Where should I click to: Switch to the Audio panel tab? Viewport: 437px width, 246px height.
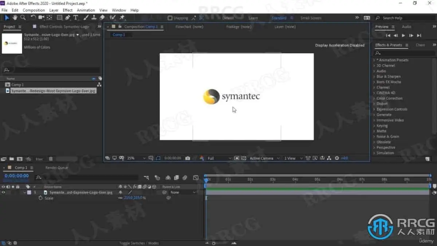pos(406,27)
